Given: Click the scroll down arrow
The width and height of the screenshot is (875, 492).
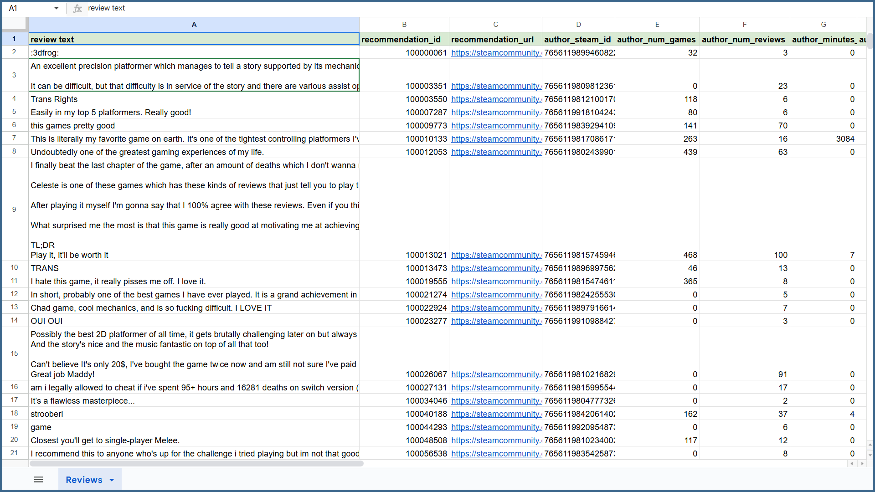Looking at the screenshot, I should 870,454.
